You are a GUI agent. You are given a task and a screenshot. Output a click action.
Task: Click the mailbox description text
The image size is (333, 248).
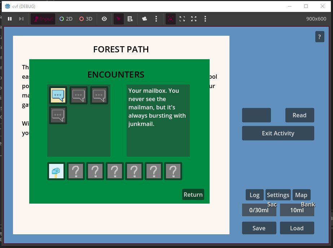click(157, 107)
